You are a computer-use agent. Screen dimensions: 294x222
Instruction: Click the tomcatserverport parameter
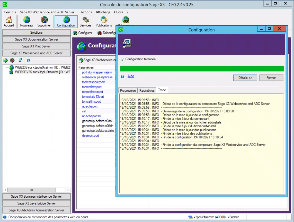click(93, 82)
